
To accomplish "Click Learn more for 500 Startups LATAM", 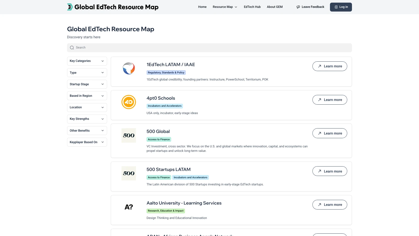I will click(x=330, y=171).
